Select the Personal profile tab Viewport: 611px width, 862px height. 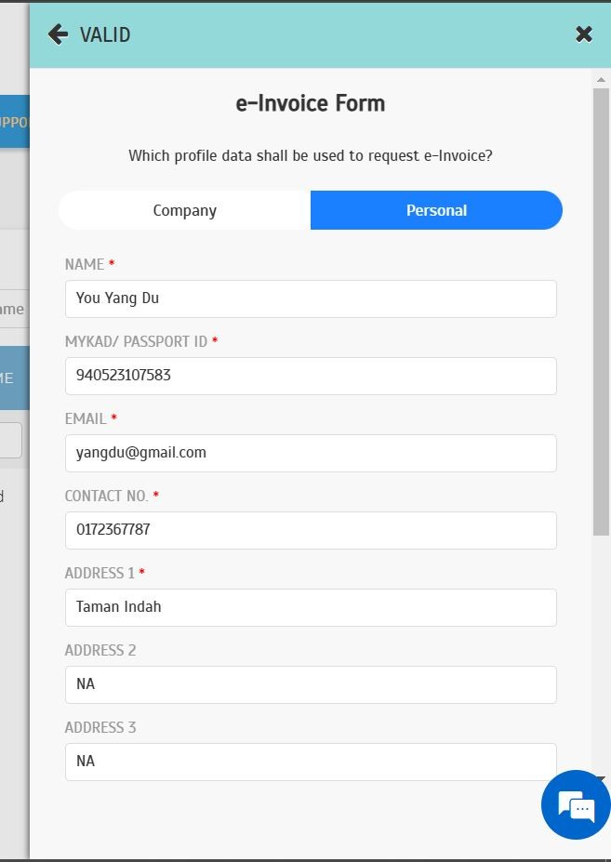(x=436, y=210)
